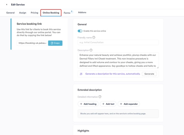Click the 'Service booking link' heading
The width and height of the screenshot is (184, 135).
pos(29,24)
